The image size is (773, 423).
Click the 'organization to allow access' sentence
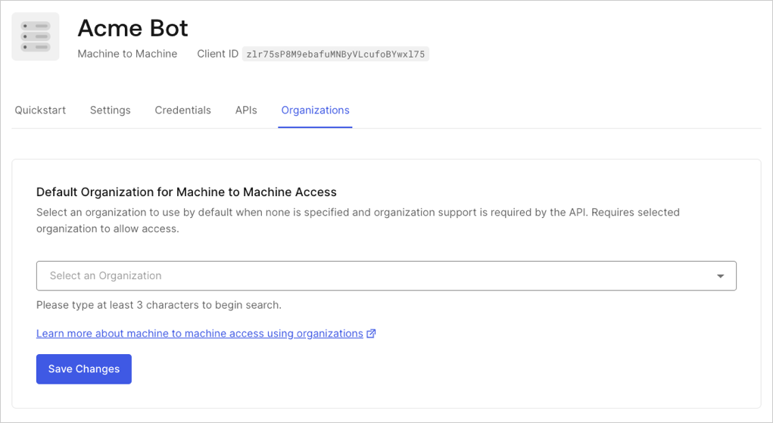pos(108,229)
